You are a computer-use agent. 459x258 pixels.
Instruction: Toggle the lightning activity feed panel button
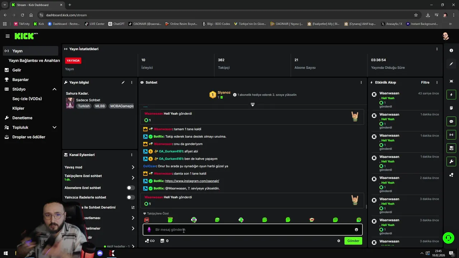point(451,95)
